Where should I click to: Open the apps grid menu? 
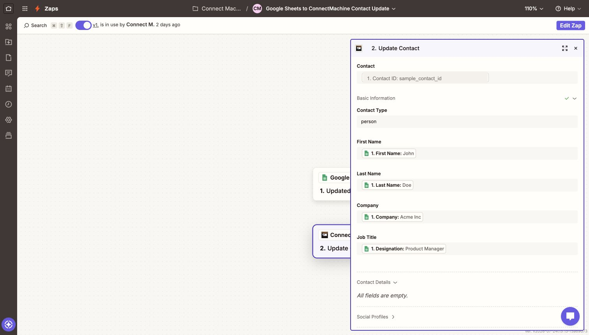(25, 9)
